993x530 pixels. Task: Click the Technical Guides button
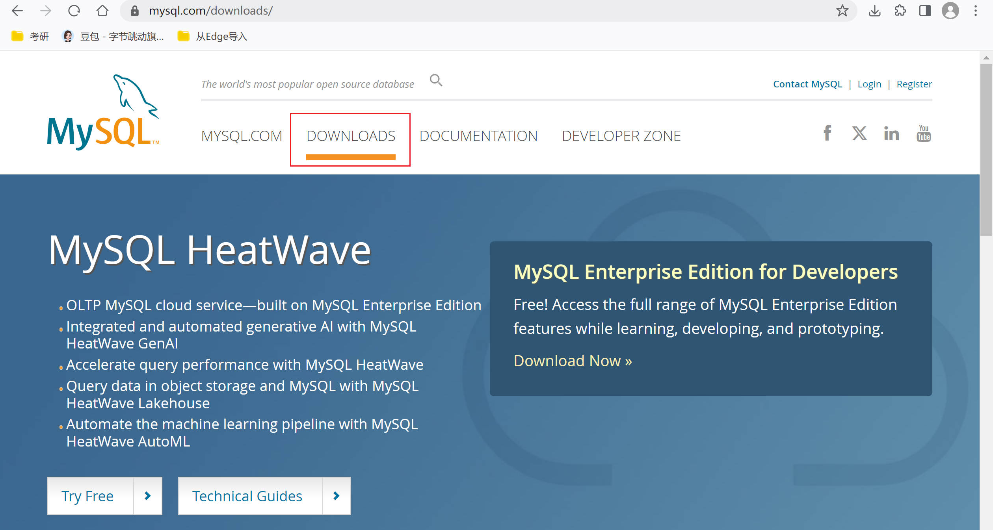pos(264,496)
